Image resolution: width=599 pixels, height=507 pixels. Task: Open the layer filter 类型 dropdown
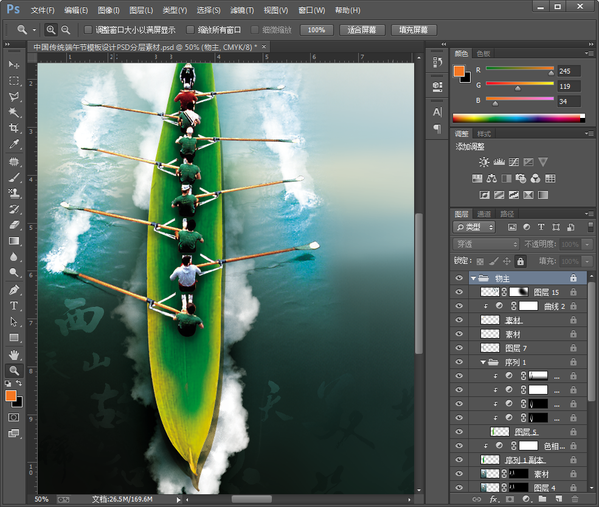[474, 227]
